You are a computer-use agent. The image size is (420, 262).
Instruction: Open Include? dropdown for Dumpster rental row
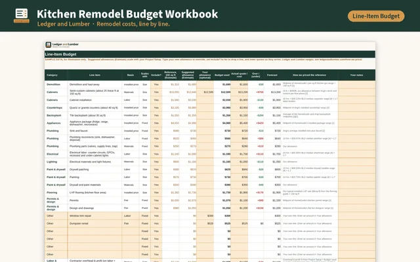156,223
